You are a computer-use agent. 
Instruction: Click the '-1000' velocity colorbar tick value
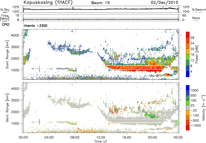pyautogui.click(x=195, y=125)
